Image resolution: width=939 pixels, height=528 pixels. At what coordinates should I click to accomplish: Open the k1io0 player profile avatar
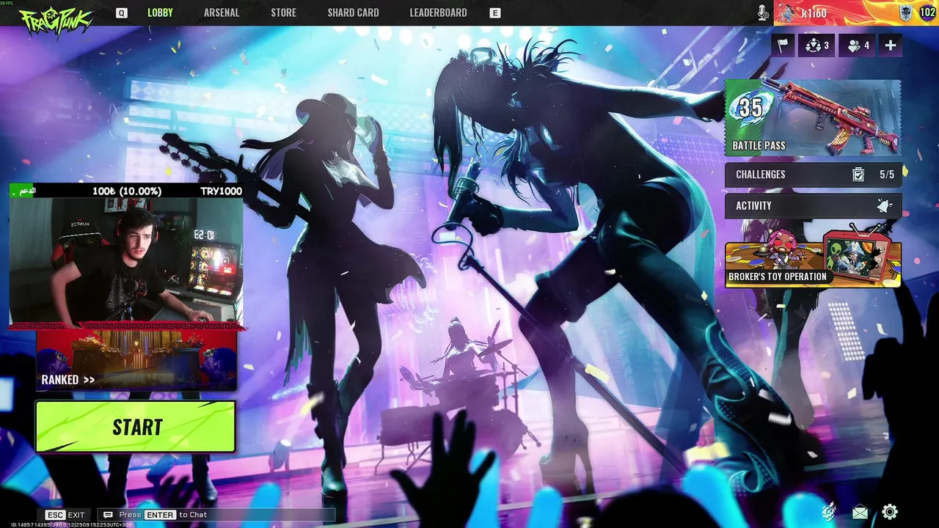(x=786, y=12)
